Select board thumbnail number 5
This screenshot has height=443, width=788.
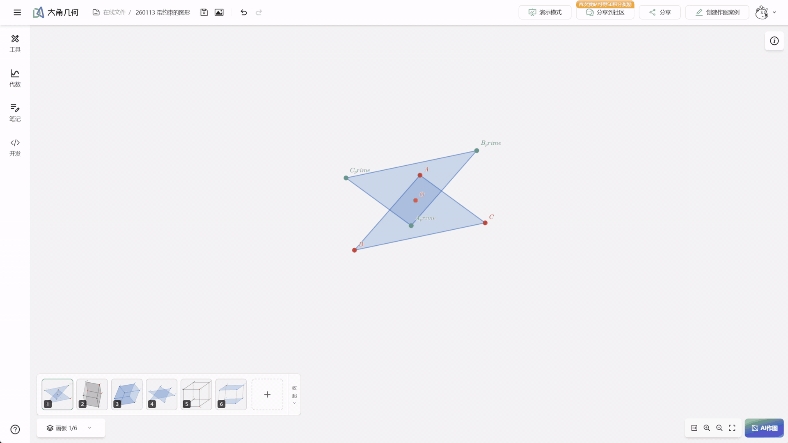point(196,394)
